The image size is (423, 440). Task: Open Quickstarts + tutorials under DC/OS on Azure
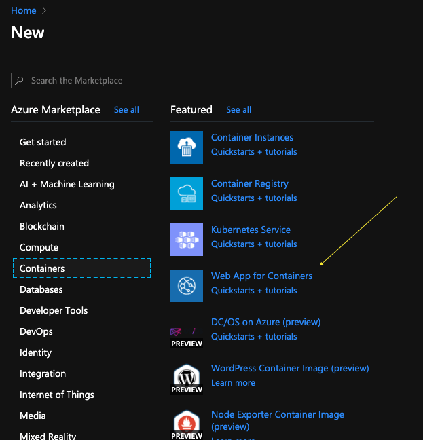click(x=254, y=337)
